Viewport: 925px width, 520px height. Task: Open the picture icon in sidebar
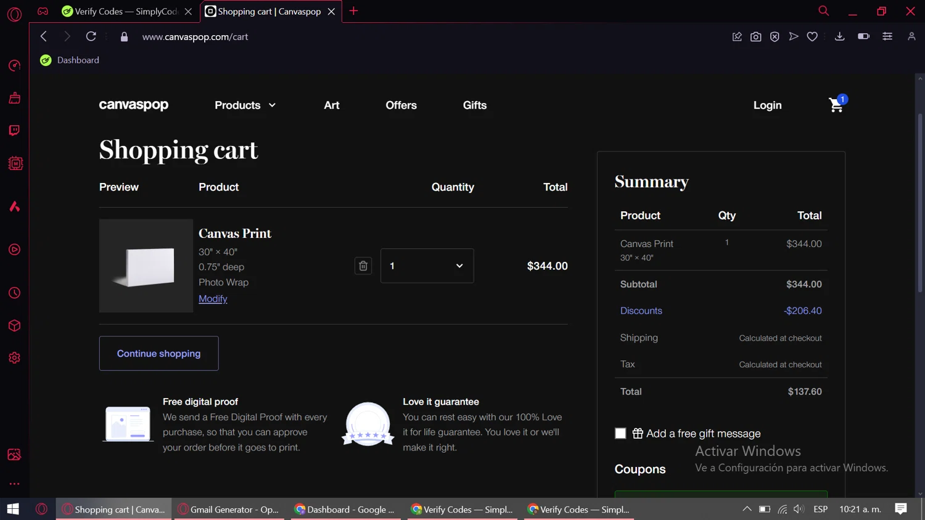[14, 455]
